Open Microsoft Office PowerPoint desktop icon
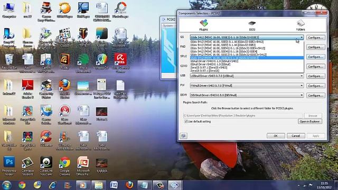This screenshot has width=338, height=190. point(83,166)
